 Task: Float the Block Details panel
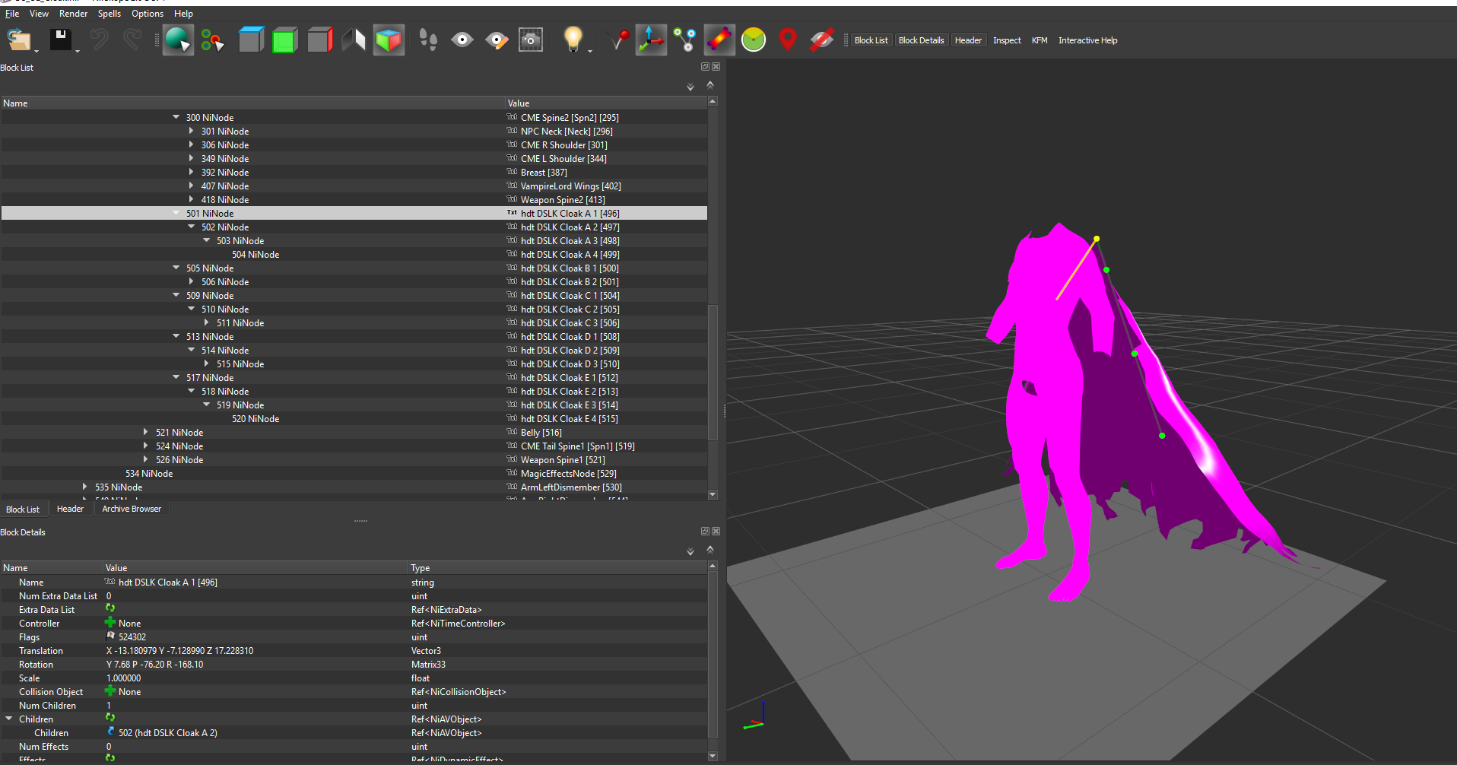[x=705, y=532]
